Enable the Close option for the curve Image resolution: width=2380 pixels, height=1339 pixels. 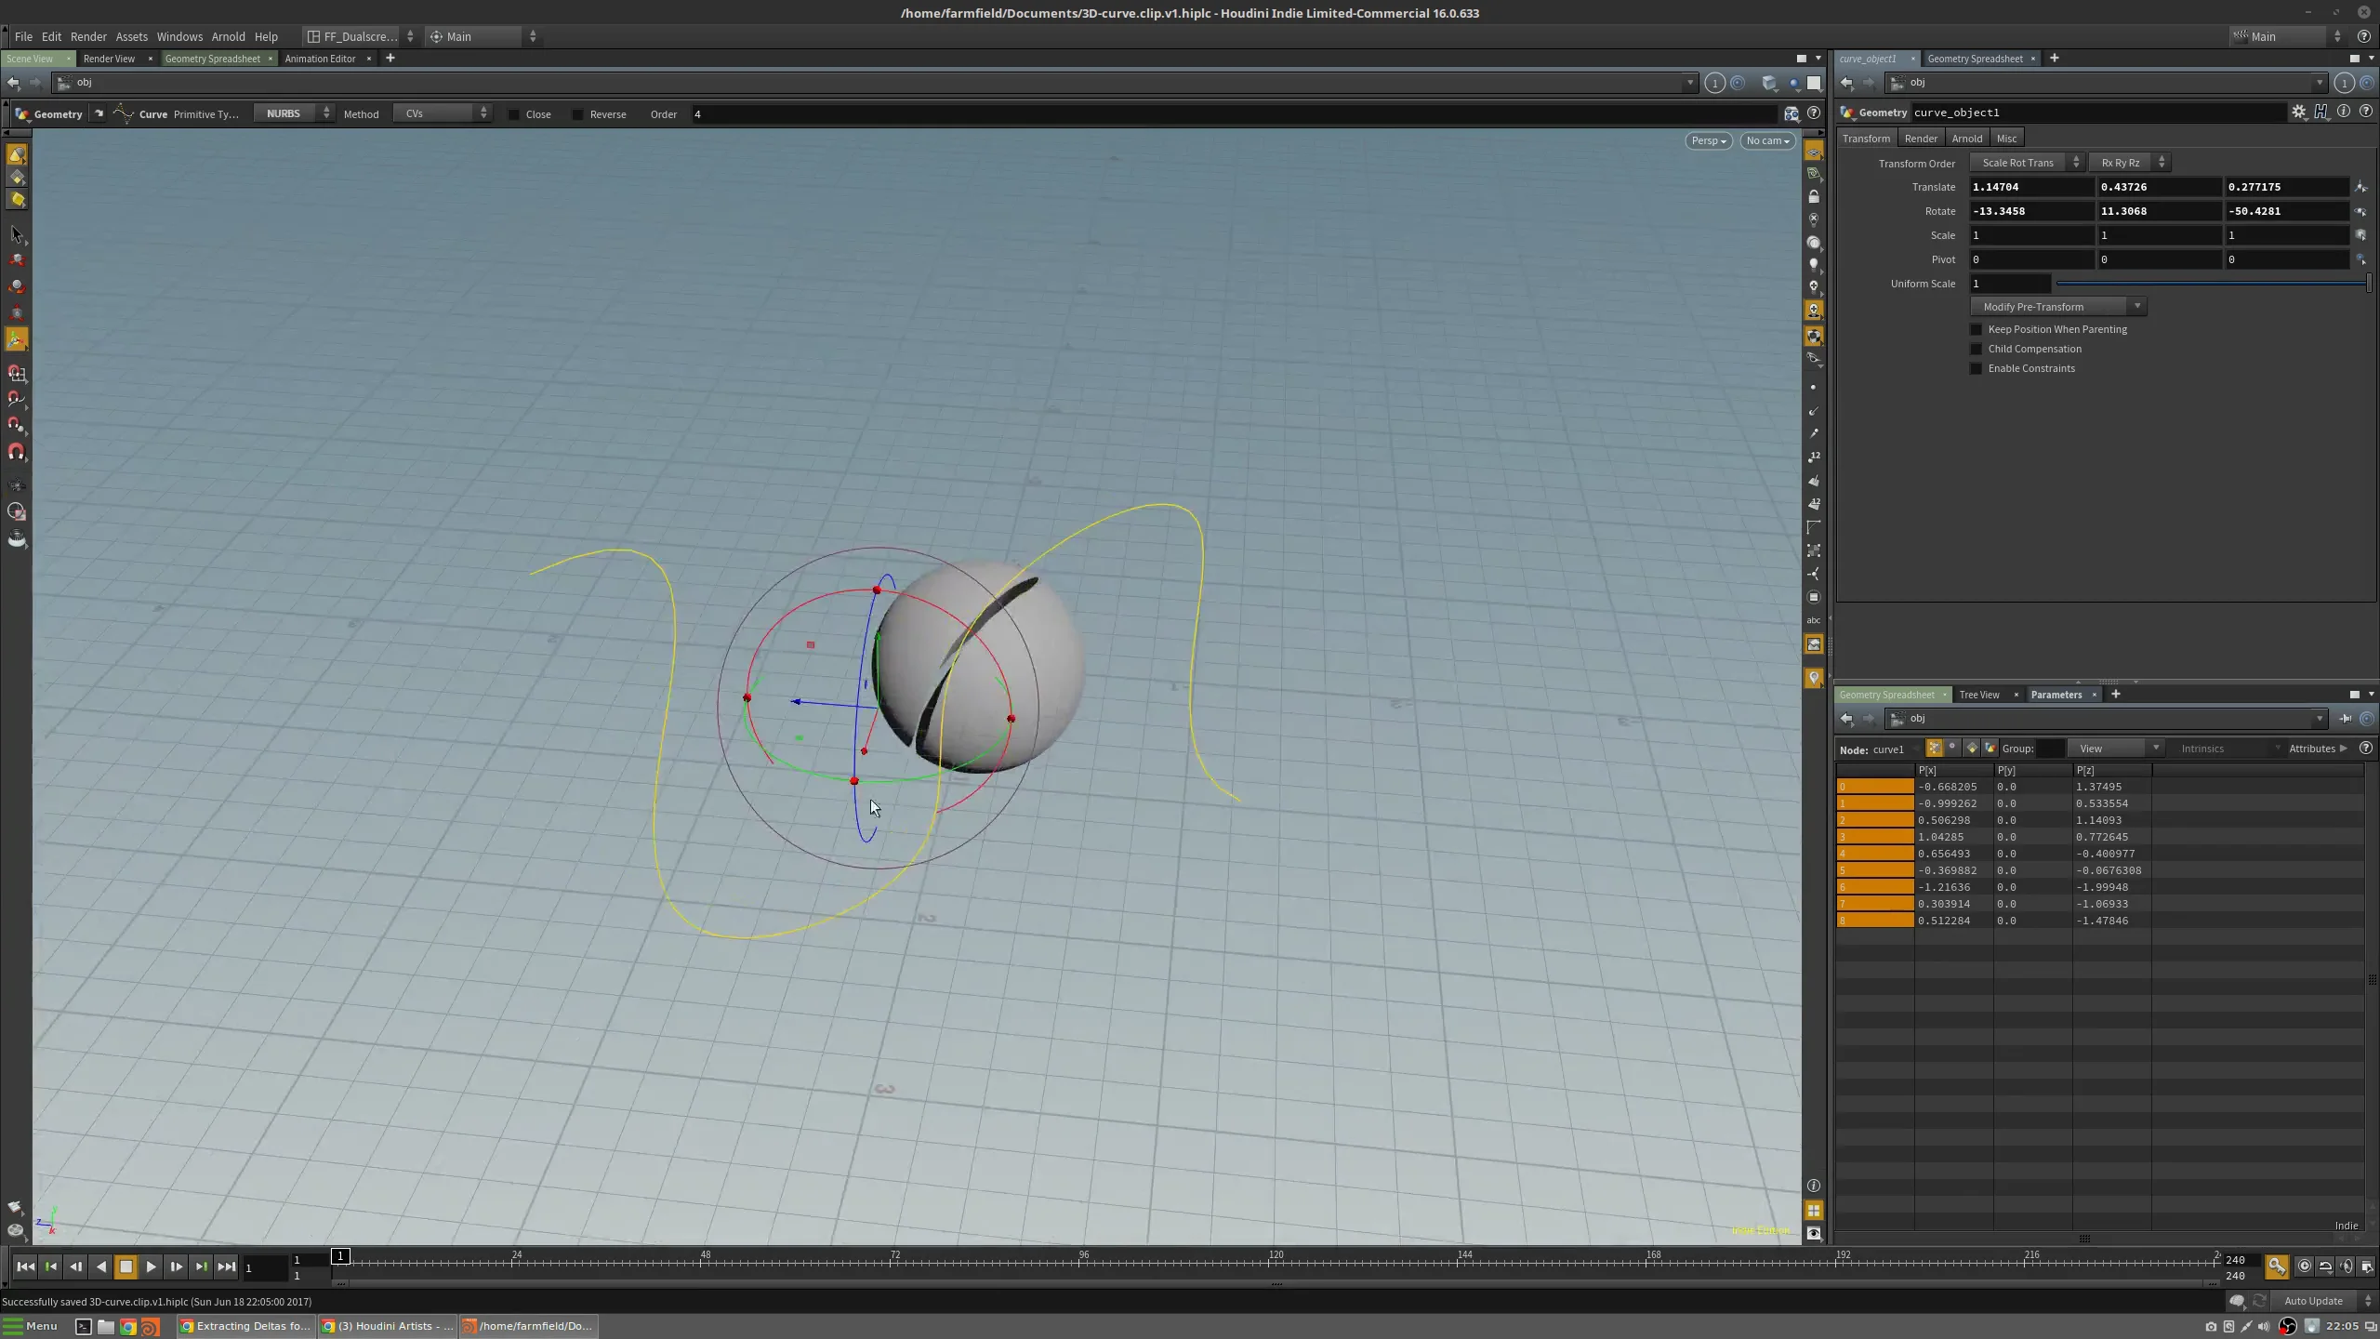click(515, 114)
